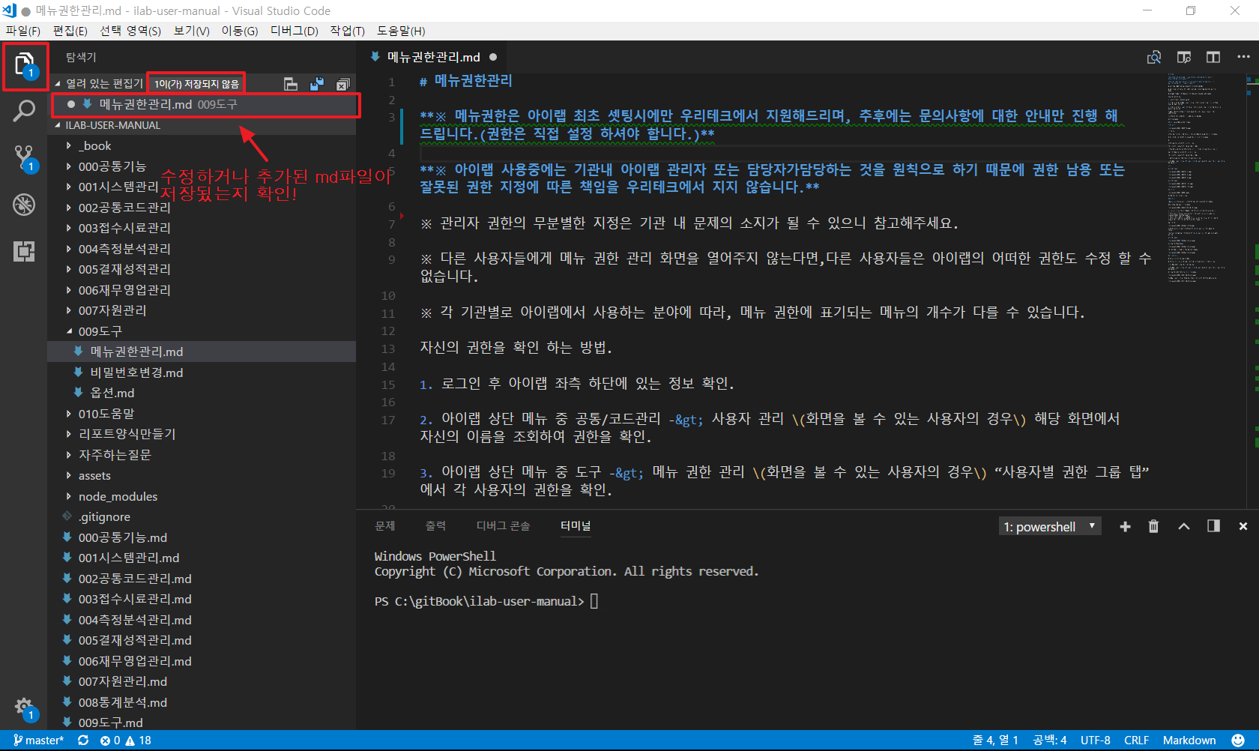Switch to the 문제 panel tab
Image resolution: width=1259 pixels, height=751 pixels.
[x=385, y=526]
